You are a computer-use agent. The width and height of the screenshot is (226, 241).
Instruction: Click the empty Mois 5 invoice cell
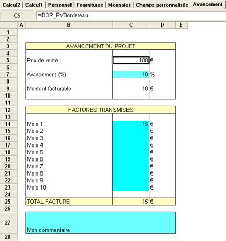point(131,152)
